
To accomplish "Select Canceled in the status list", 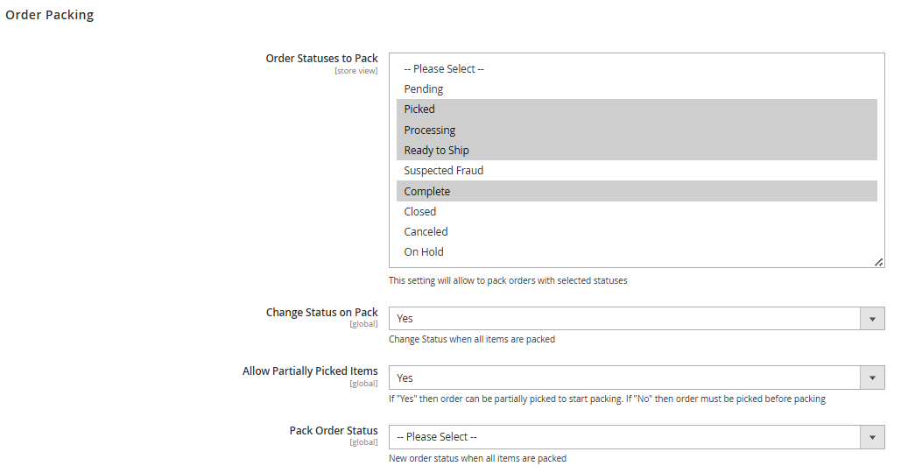I will (426, 232).
